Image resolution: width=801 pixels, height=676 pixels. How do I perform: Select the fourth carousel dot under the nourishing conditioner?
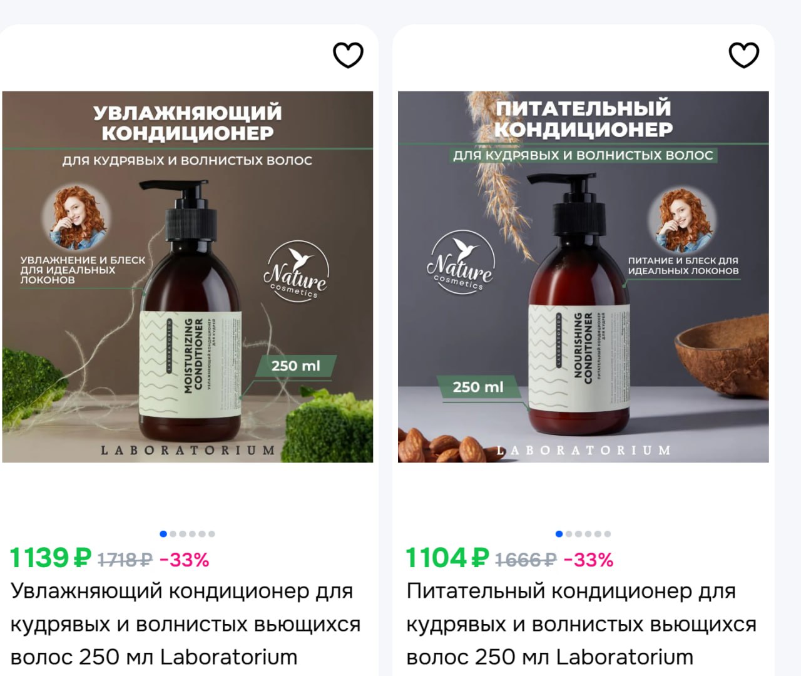point(588,534)
